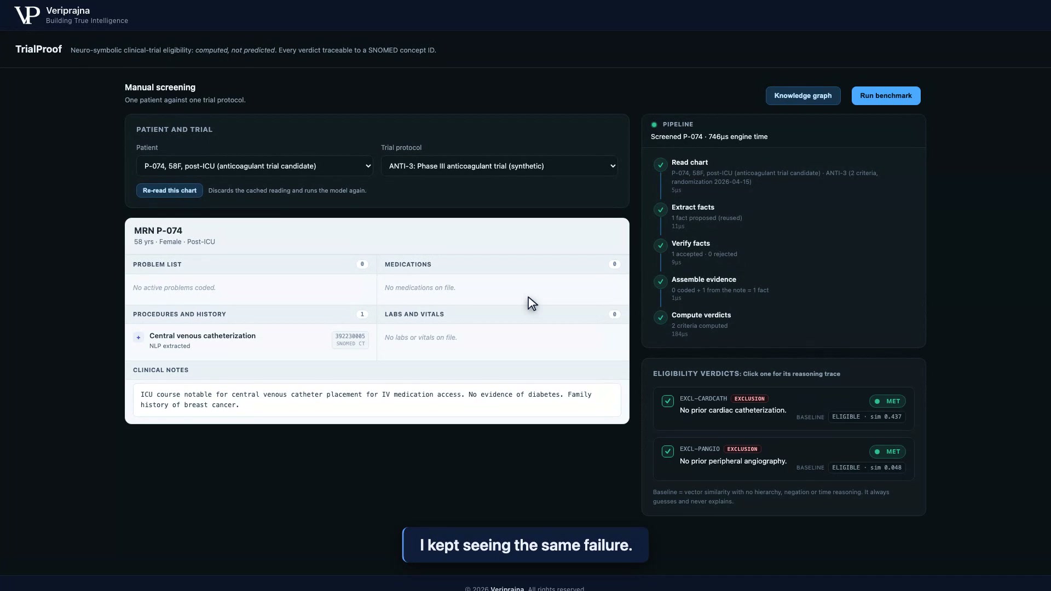Click the Read chart step checkmark icon
The width and height of the screenshot is (1051, 591).
tap(661, 165)
